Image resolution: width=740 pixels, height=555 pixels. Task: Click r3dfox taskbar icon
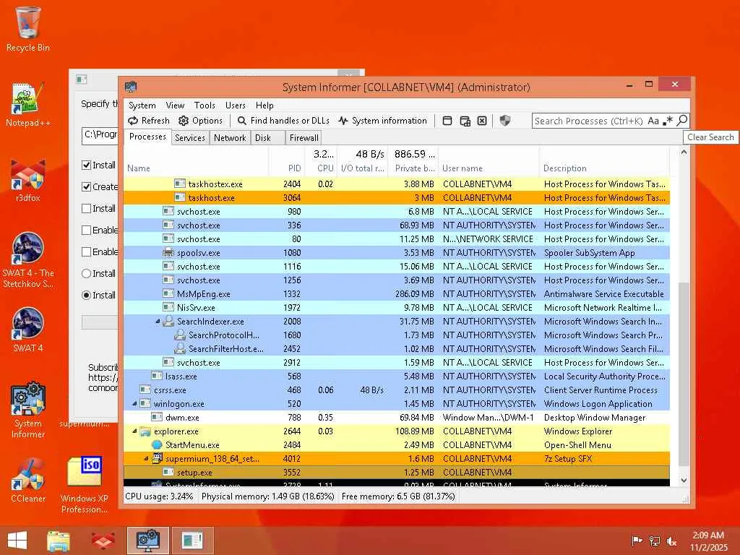103,541
